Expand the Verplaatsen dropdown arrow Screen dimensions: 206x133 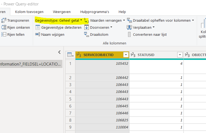point(154,27)
